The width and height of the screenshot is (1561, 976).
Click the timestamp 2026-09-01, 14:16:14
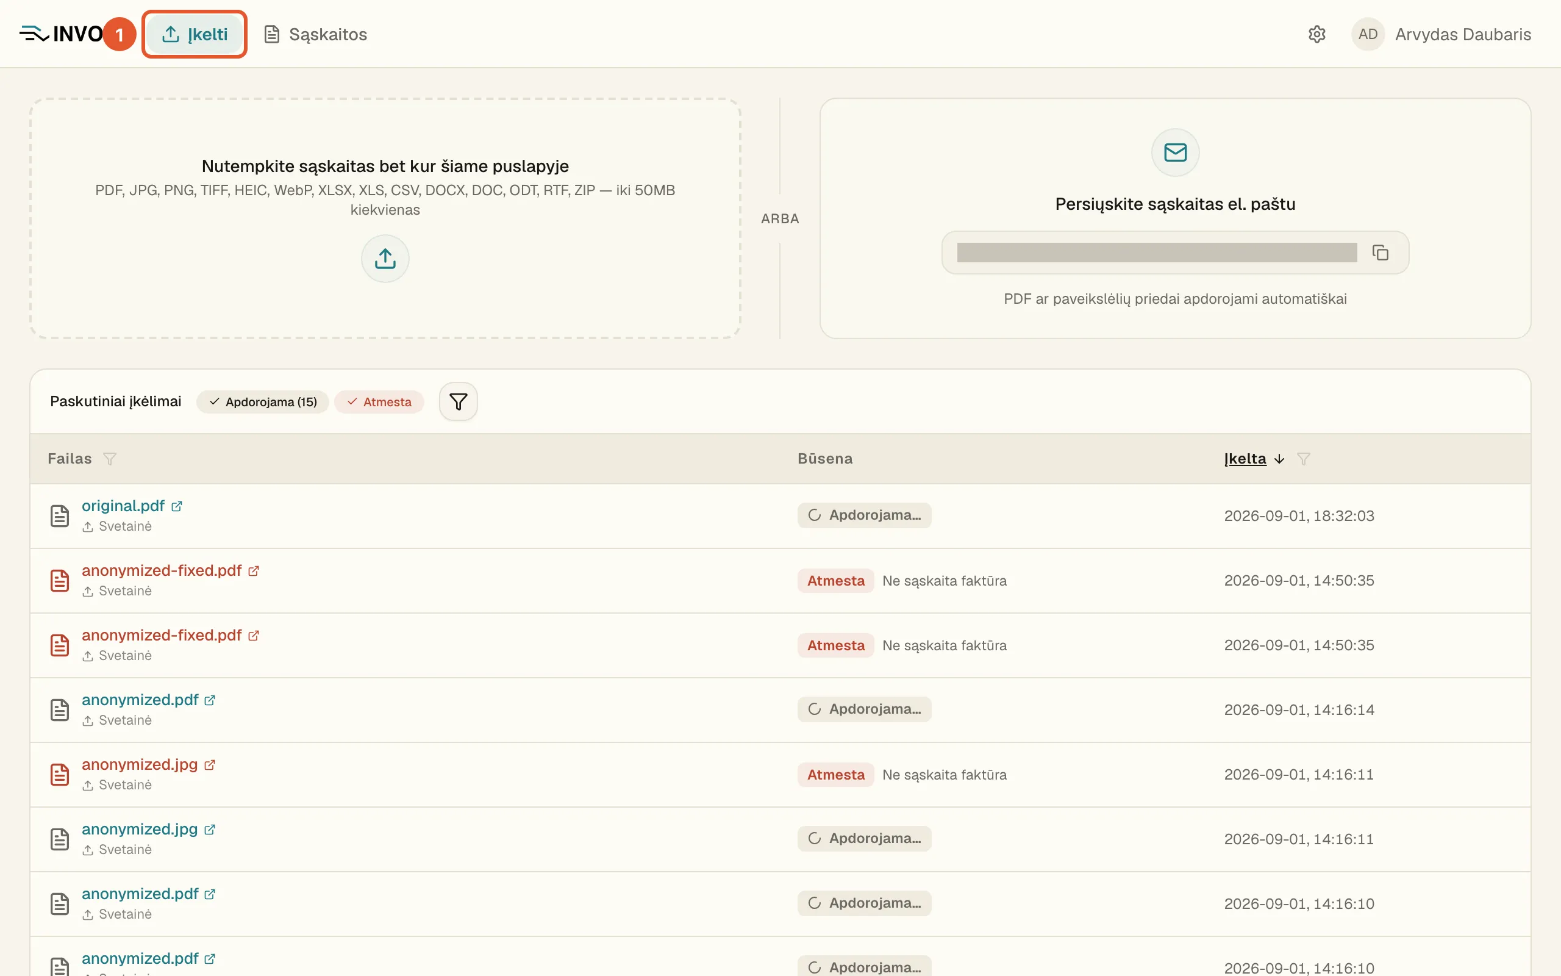coord(1299,709)
